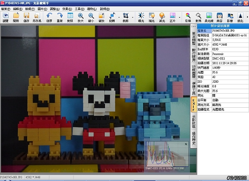
Task: Redo with the 重做 arrow icon
Action: tap(60, 17)
